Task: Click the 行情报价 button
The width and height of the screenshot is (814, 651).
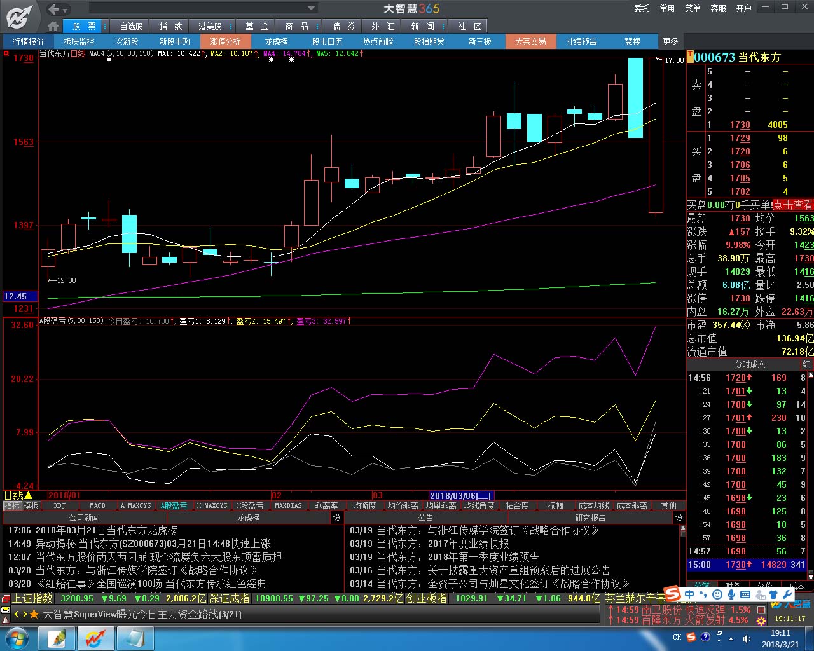Action: [29, 41]
